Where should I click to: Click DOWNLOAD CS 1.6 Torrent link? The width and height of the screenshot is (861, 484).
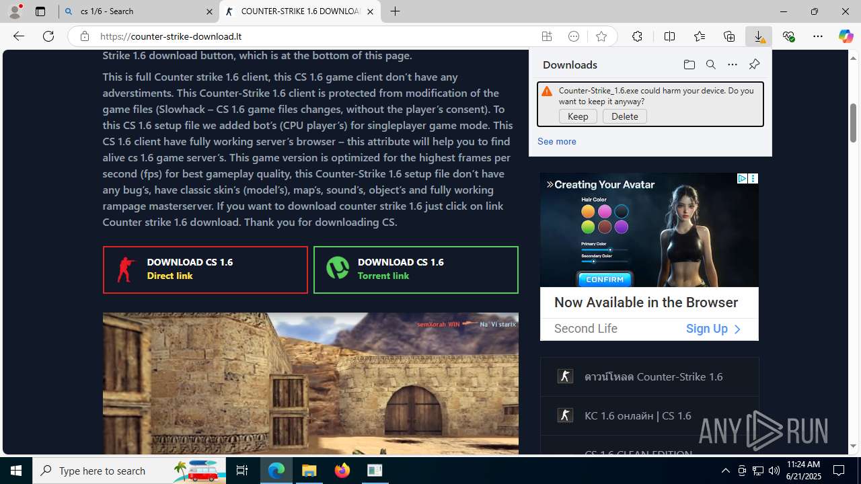416,270
